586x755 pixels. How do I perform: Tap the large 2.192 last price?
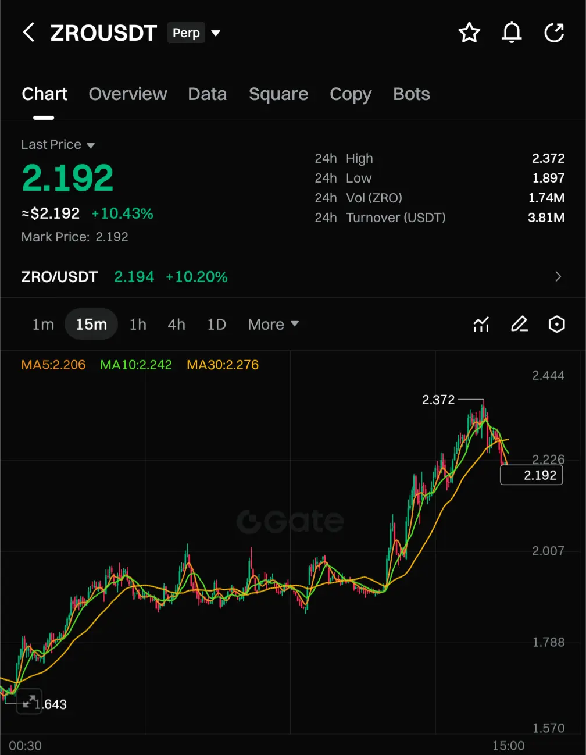coord(67,178)
